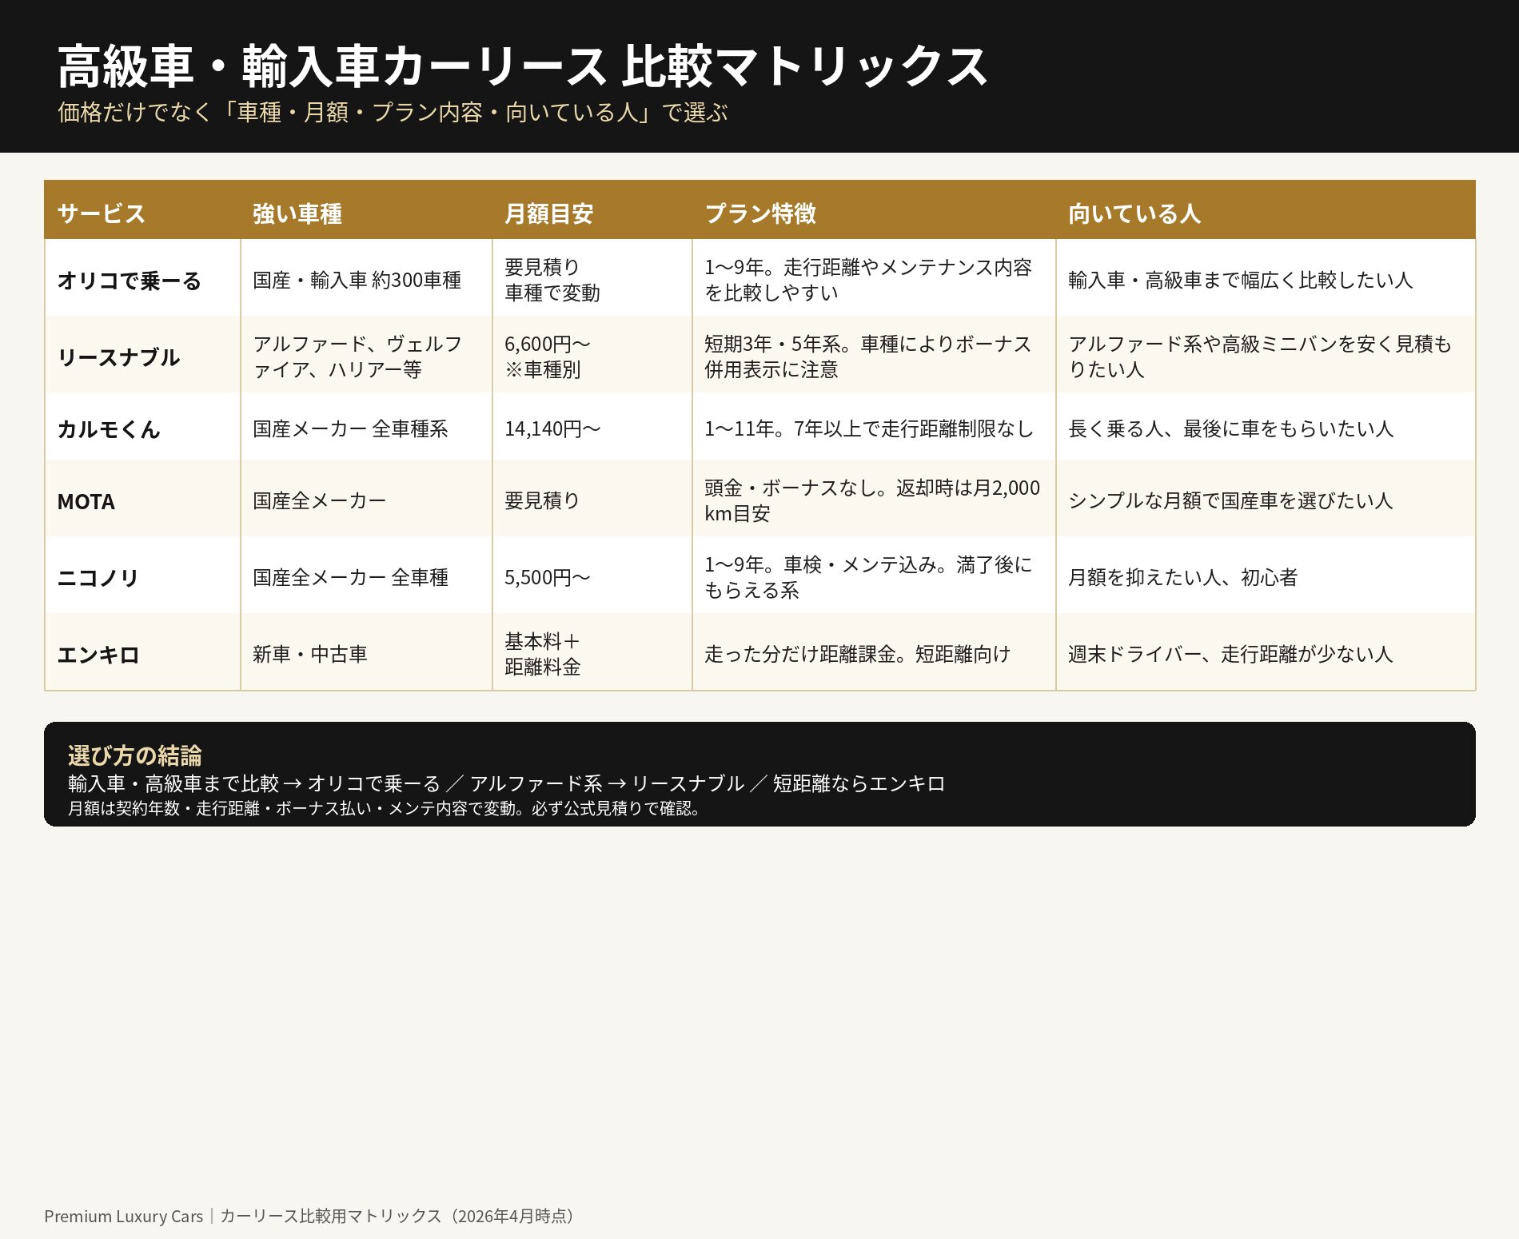Select the 選び方の結論 heading
This screenshot has width=1519, height=1239.
[134, 753]
